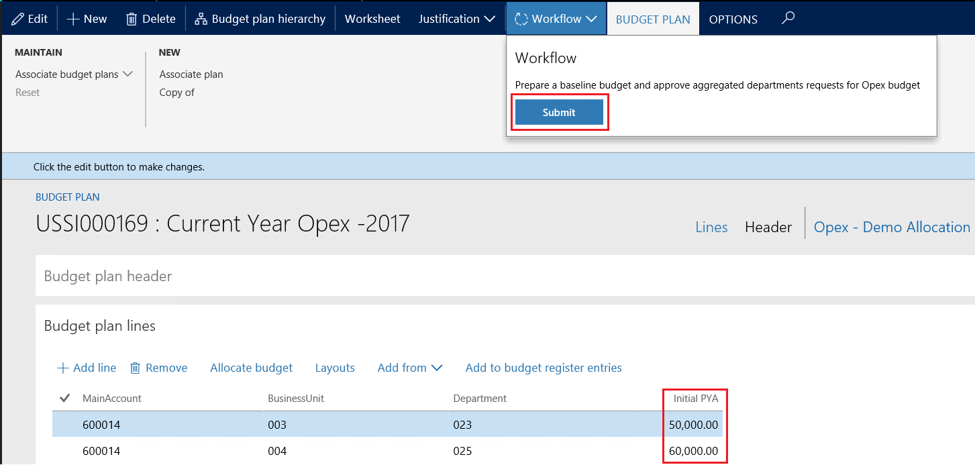This screenshot has height=465, width=975.
Task: Click the Edit pencil icon
Action: pos(16,18)
